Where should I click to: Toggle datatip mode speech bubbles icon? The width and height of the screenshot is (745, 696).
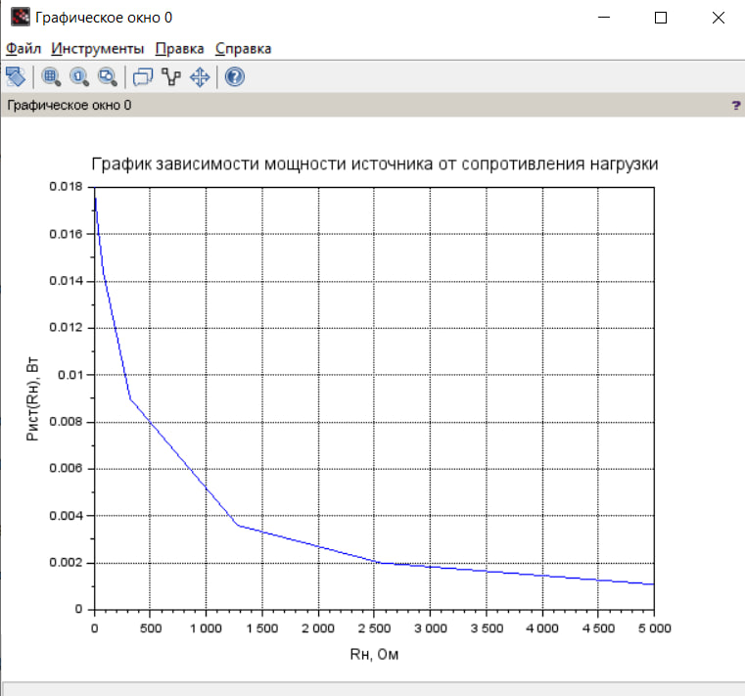point(143,77)
